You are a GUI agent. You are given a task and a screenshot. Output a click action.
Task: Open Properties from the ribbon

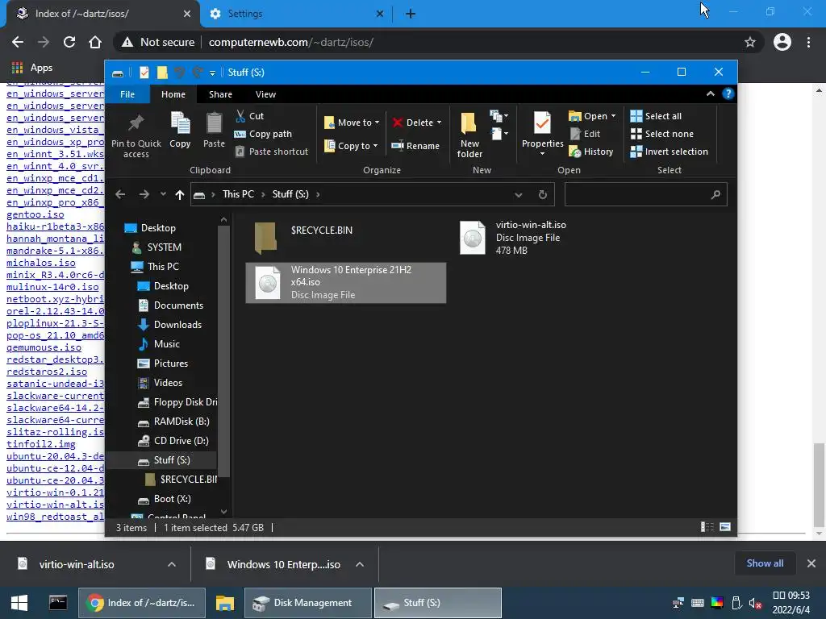pos(543,134)
